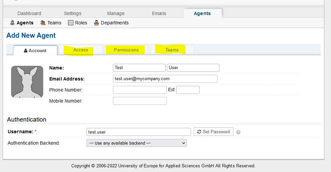Viewport: 331px width, 172px height.
Task: Click the agent avatar placeholder image
Action: pos(27,82)
